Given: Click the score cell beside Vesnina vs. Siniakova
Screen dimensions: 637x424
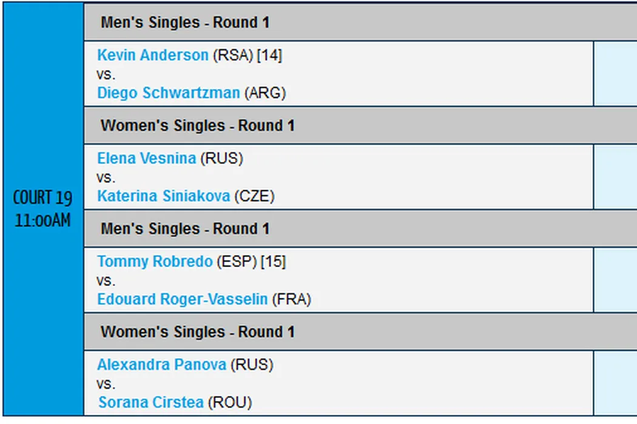Looking at the screenshot, I should 615,177.
